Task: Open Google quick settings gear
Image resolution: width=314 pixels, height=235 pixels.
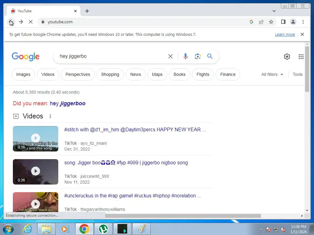Action: [287, 57]
